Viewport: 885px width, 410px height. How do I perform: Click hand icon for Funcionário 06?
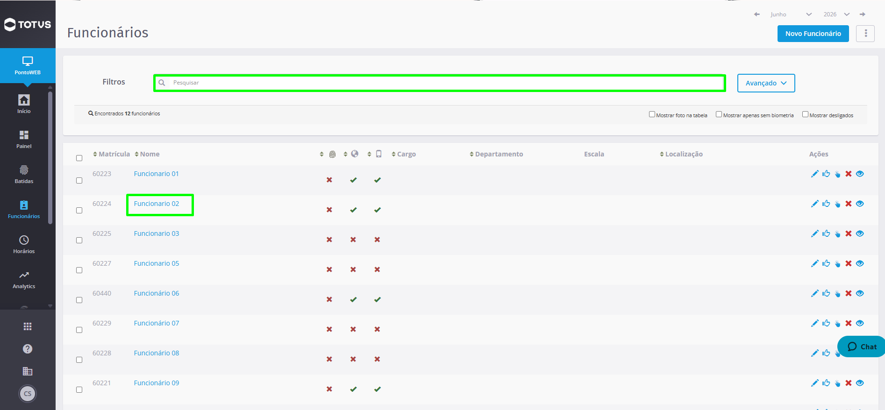(x=837, y=294)
